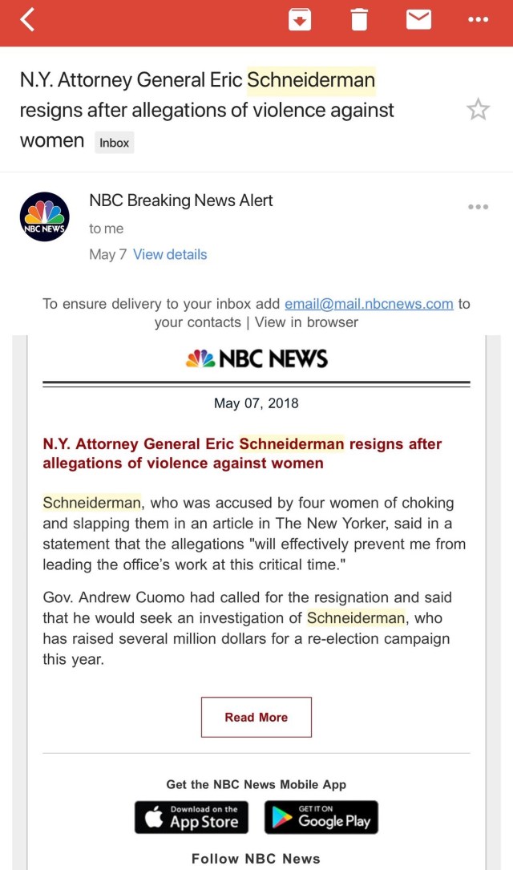Go back using the left arrow

tap(28, 20)
